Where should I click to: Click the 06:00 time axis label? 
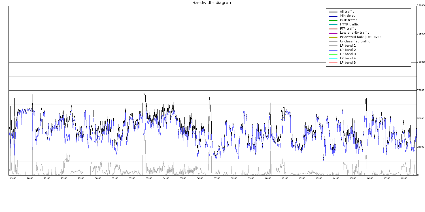200,178
